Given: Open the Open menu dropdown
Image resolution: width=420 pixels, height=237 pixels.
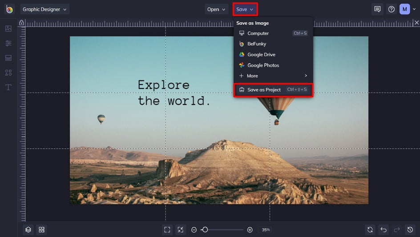Looking at the screenshot, I should (216, 9).
